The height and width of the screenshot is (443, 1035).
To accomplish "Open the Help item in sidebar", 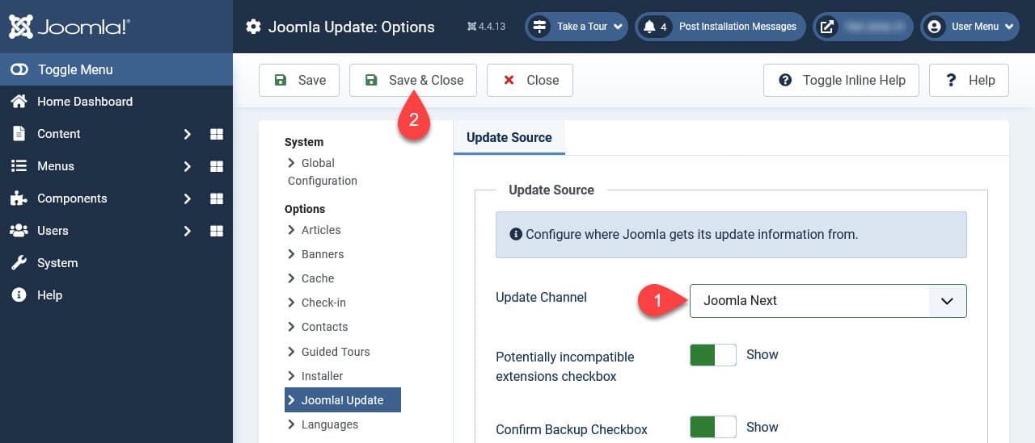I will pos(49,295).
